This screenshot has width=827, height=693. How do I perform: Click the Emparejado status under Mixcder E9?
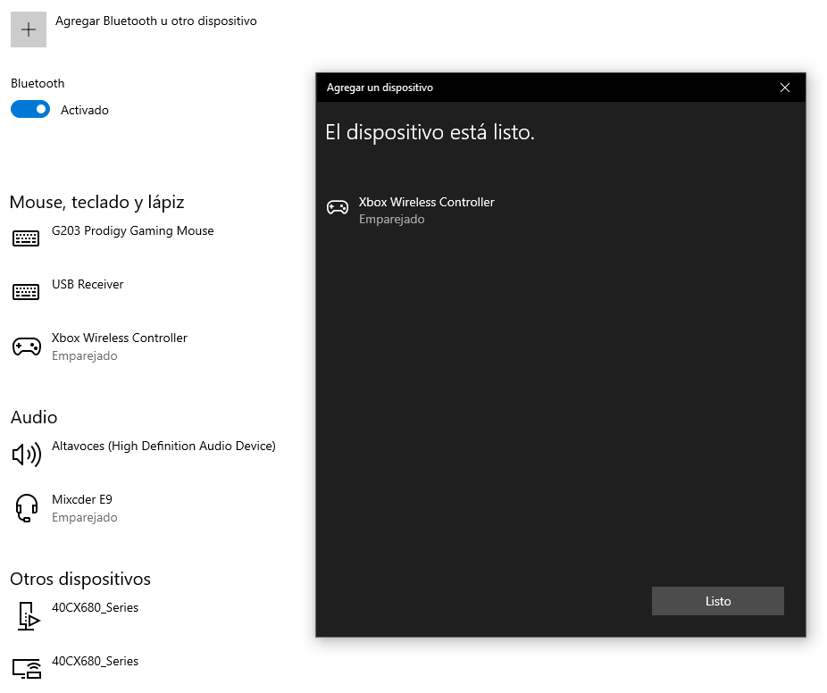tap(84, 517)
